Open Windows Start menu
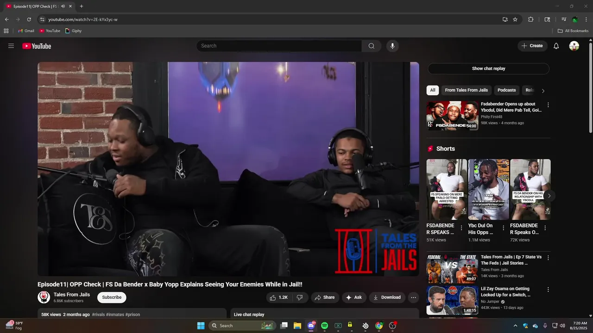593x333 pixels. (201, 326)
